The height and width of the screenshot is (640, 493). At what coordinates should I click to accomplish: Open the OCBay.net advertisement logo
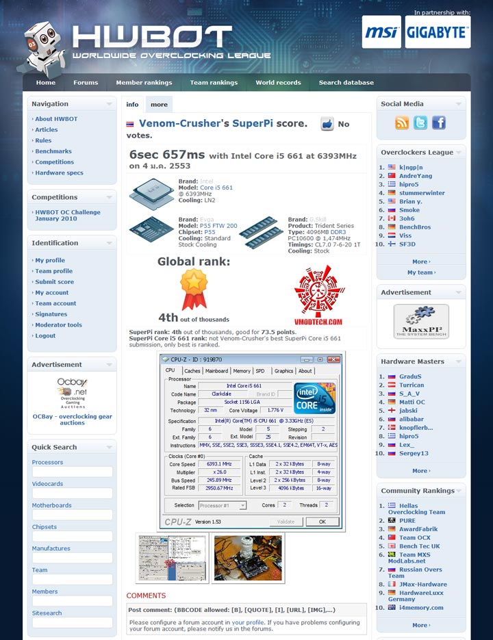[73, 392]
